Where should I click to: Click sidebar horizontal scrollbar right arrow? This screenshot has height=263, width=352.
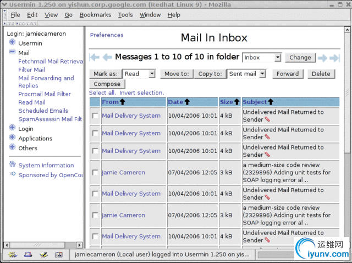(x=79, y=245)
